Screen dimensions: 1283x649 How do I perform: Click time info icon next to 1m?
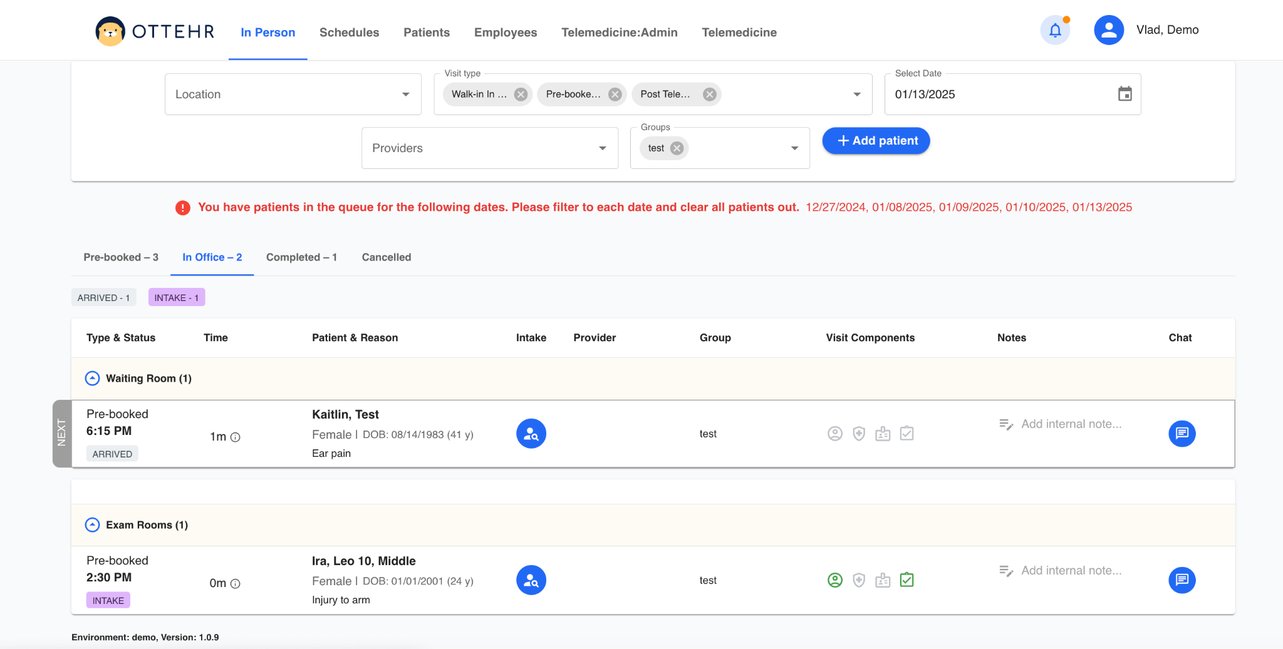(236, 437)
